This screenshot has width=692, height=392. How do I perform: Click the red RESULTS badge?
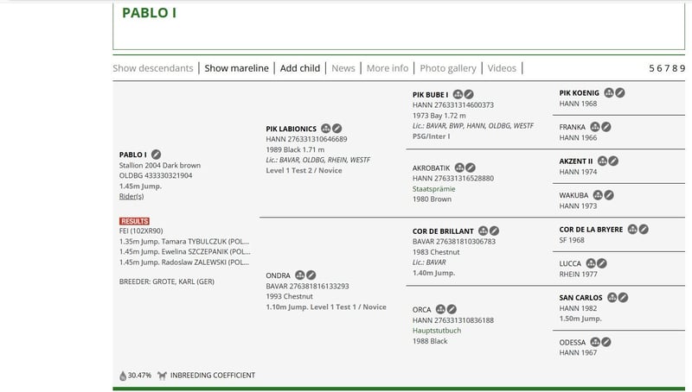(x=134, y=221)
